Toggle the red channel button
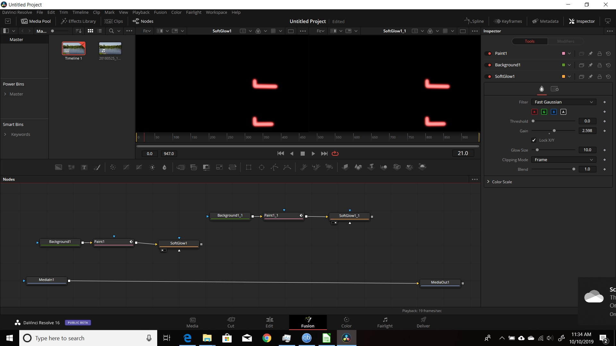The height and width of the screenshot is (346, 616). point(535,112)
